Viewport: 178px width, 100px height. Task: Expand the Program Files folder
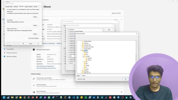coord(81,45)
